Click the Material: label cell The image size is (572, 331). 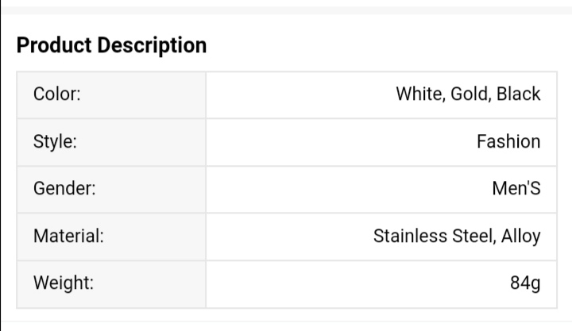pos(111,237)
